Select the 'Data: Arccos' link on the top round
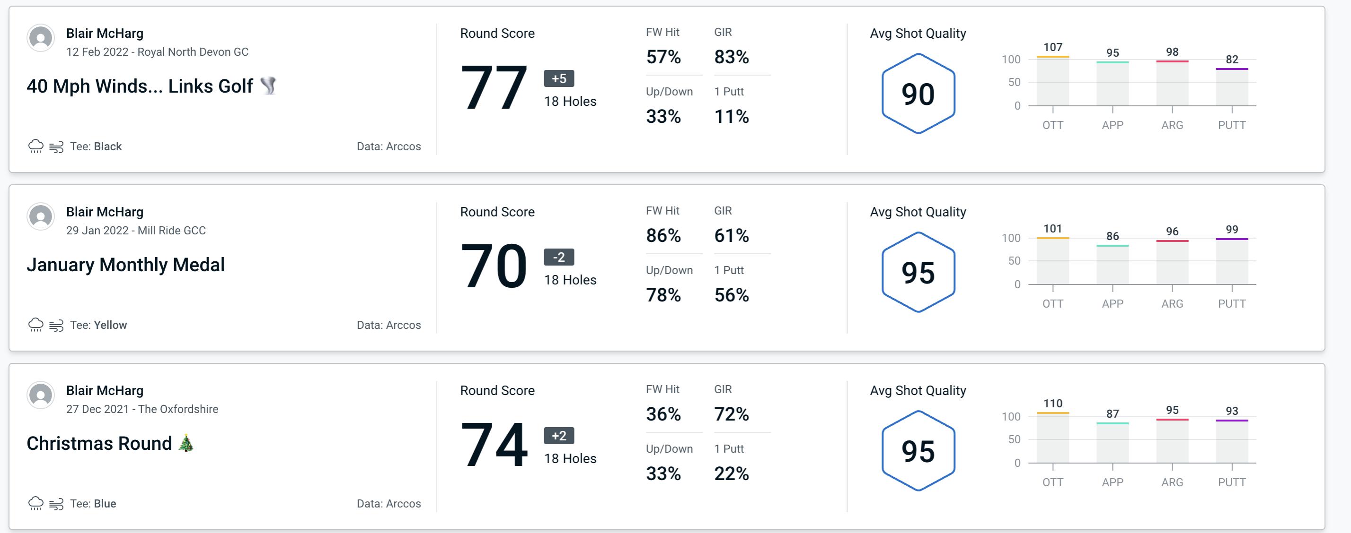This screenshot has width=1351, height=533. click(388, 146)
